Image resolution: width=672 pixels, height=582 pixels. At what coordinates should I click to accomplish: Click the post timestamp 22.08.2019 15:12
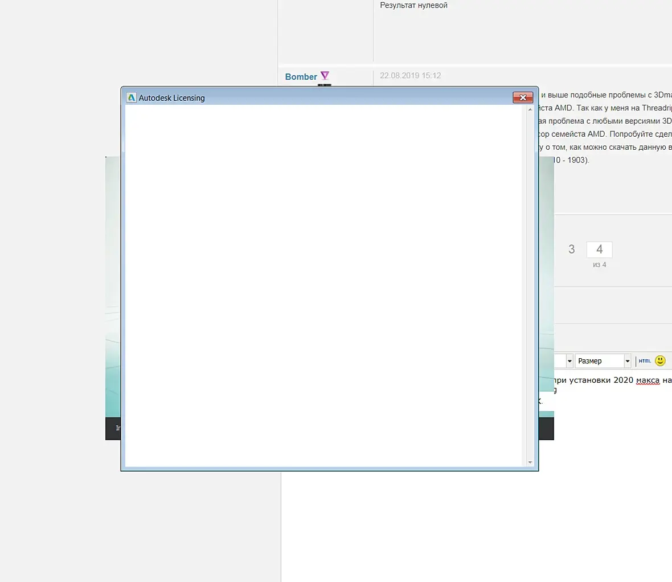coord(410,75)
